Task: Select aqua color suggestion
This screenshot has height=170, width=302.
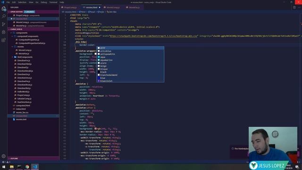Action: pos(130,57)
